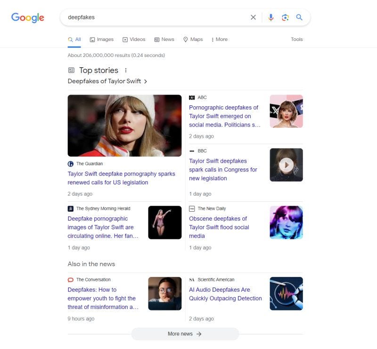Image resolution: width=377 pixels, height=349 pixels.
Task: Open The Conversation story thumbnail
Action: click(x=164, y=293)
